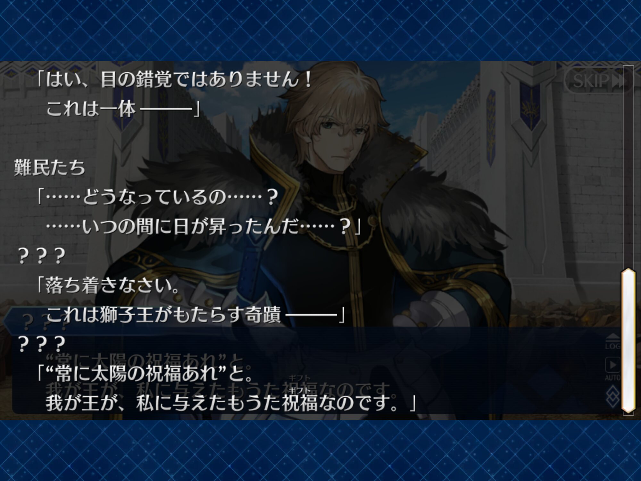Toggle AUTO play mode icon

click(x=612, y=369)
